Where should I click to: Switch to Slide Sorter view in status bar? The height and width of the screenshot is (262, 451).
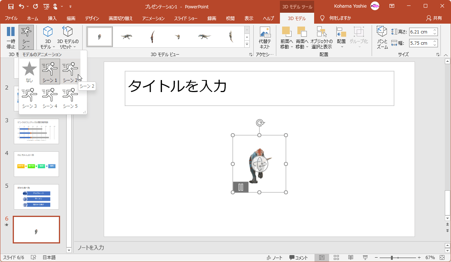pyautogui.click(x=336, y=258)
